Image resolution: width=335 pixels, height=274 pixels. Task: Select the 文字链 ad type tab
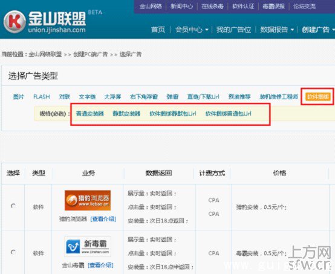pos(87,97)
